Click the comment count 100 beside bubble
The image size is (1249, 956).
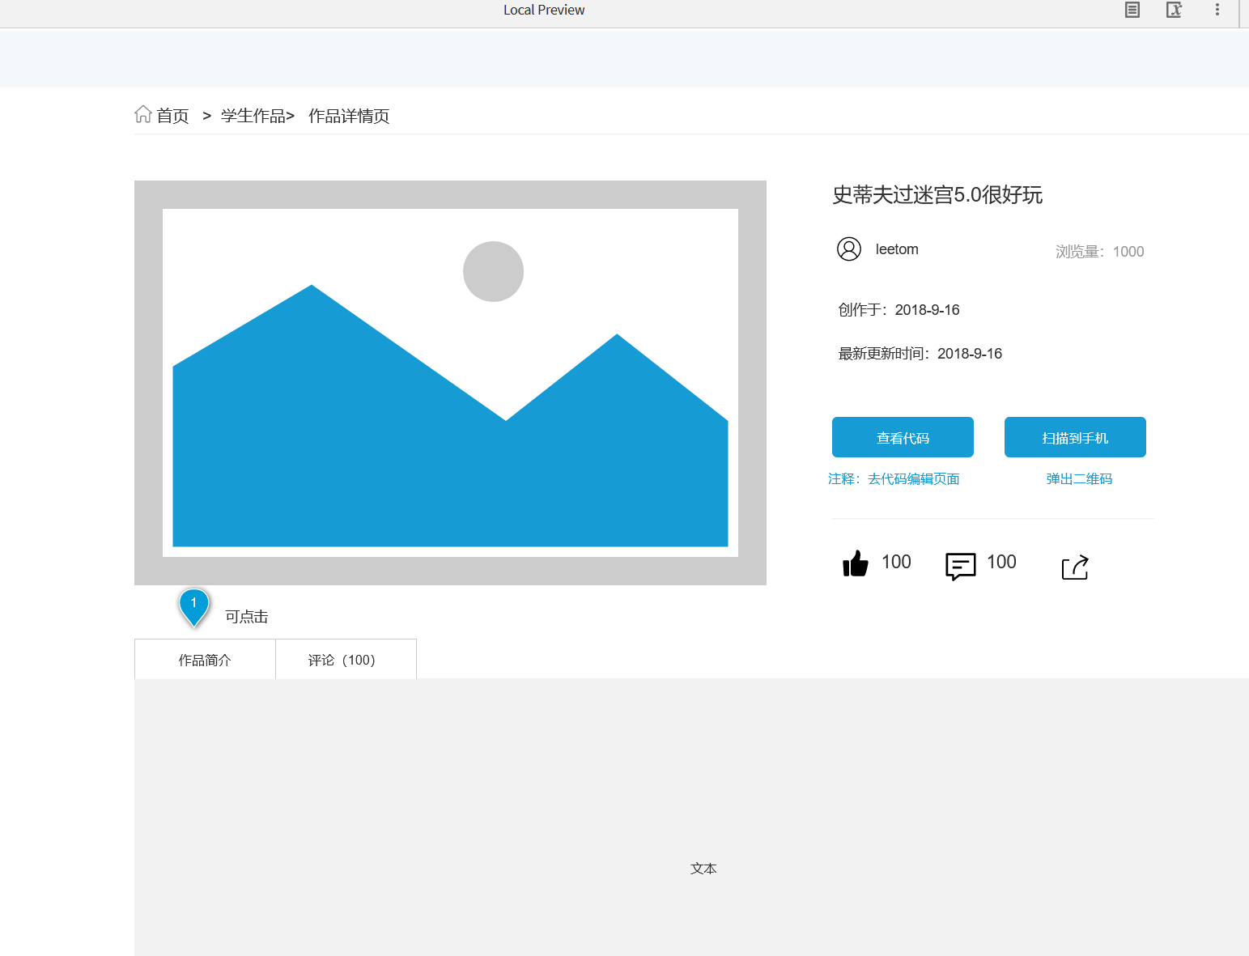pos(1001,562)
